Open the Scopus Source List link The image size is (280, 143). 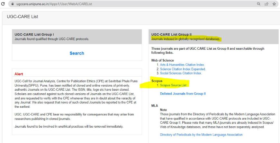tap(173, 85)
